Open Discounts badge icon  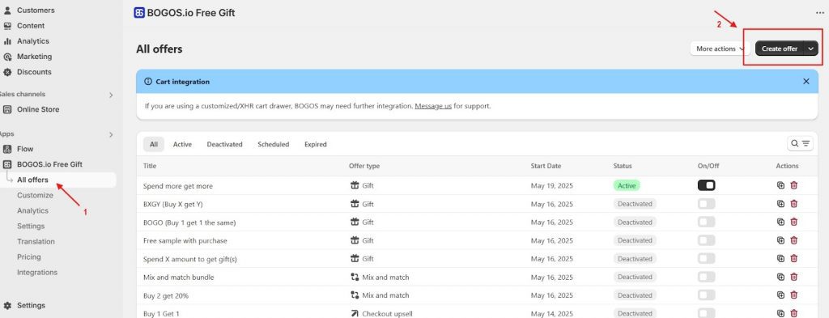[7, 72]
